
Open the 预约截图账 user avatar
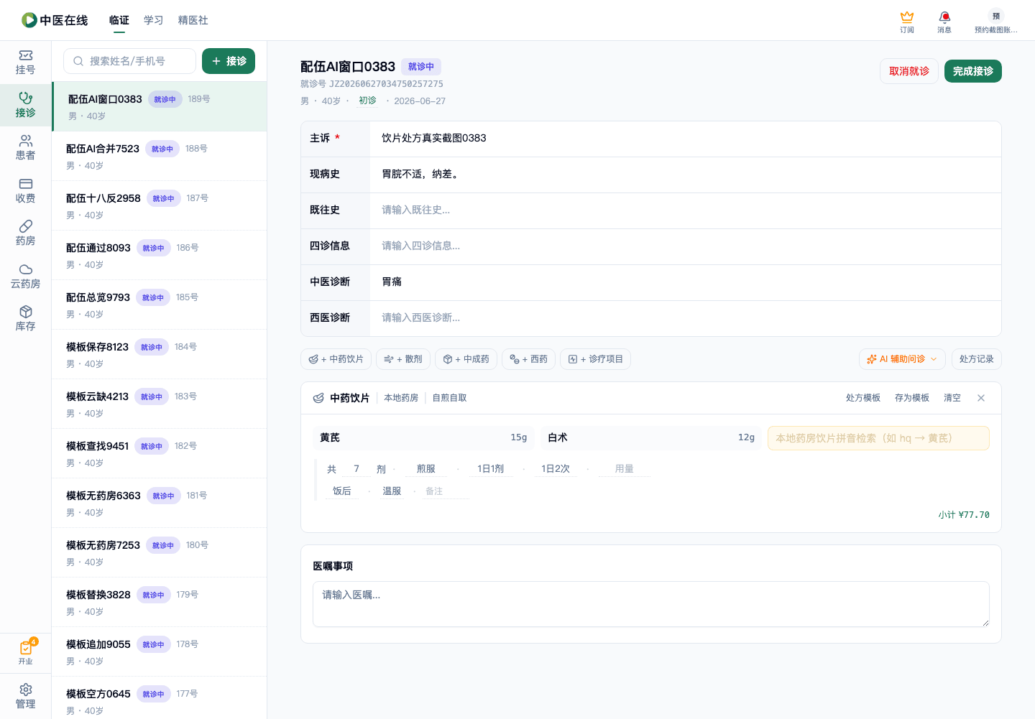tap(996, 21)
